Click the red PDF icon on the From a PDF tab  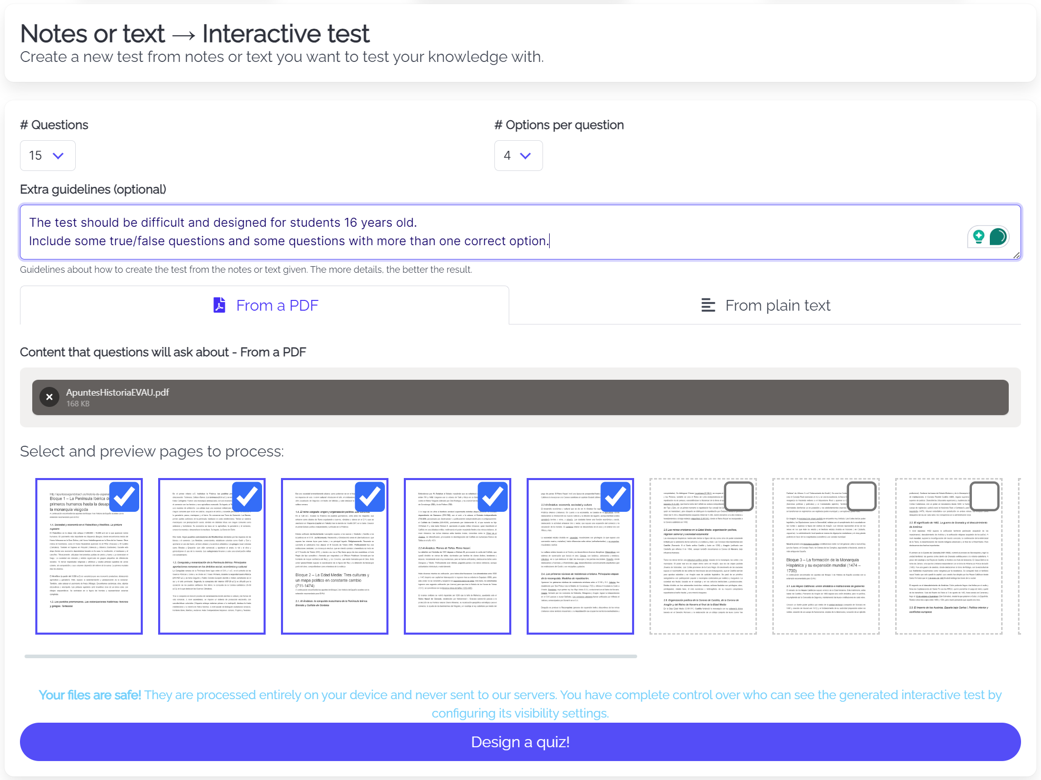point(219,305)
